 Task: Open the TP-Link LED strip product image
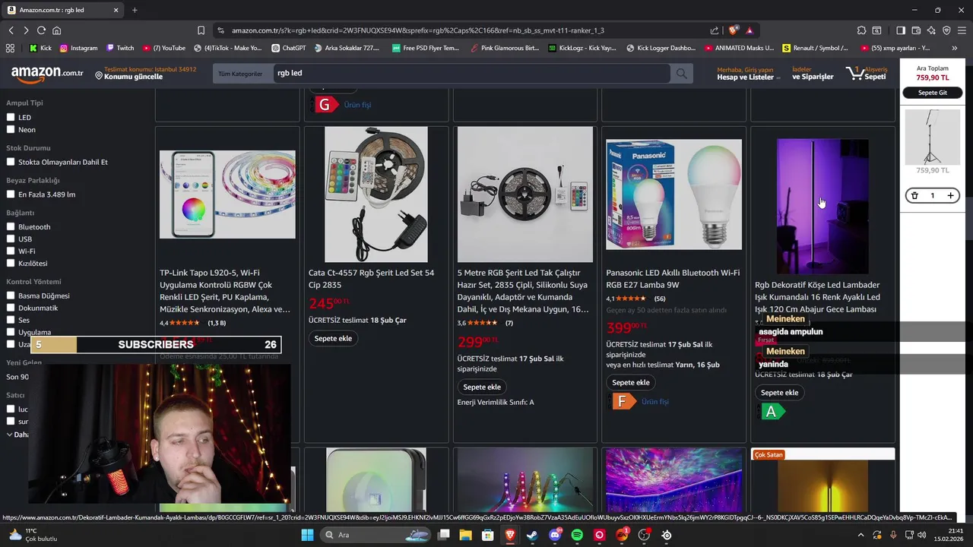click(227, 194)
